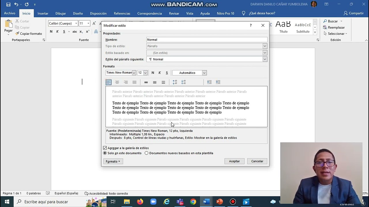
Task: Open Zoom from taskbar
Action: click(x=153, y=202)
